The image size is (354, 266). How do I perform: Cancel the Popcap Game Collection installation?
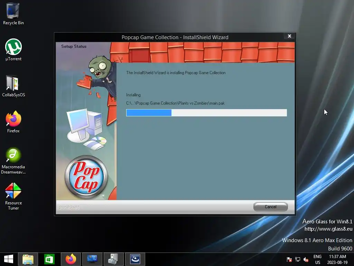(270, 207)
